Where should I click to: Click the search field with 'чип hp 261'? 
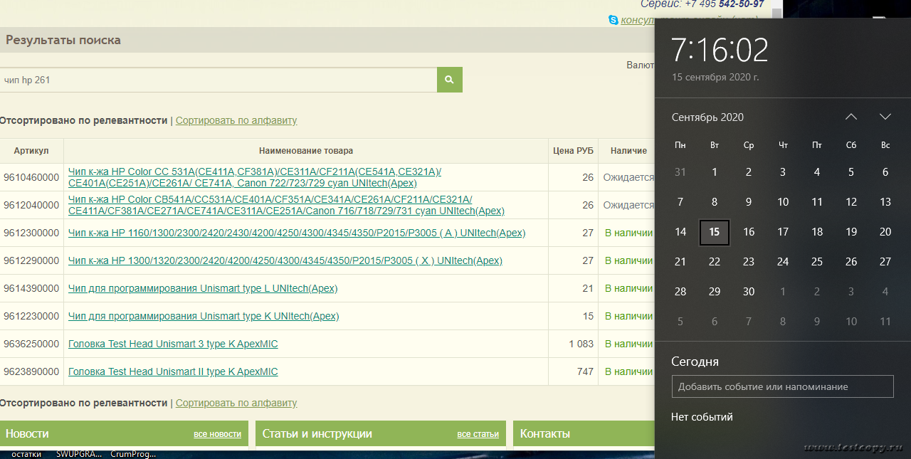click(218, 80)
